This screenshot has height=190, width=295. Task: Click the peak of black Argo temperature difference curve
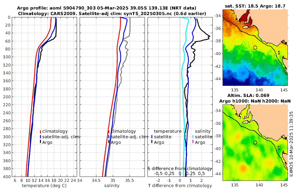(x=209, y=36)
